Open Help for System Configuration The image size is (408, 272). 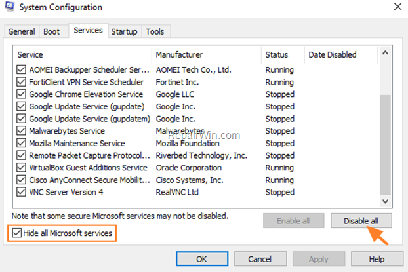[x=377, y=259]
